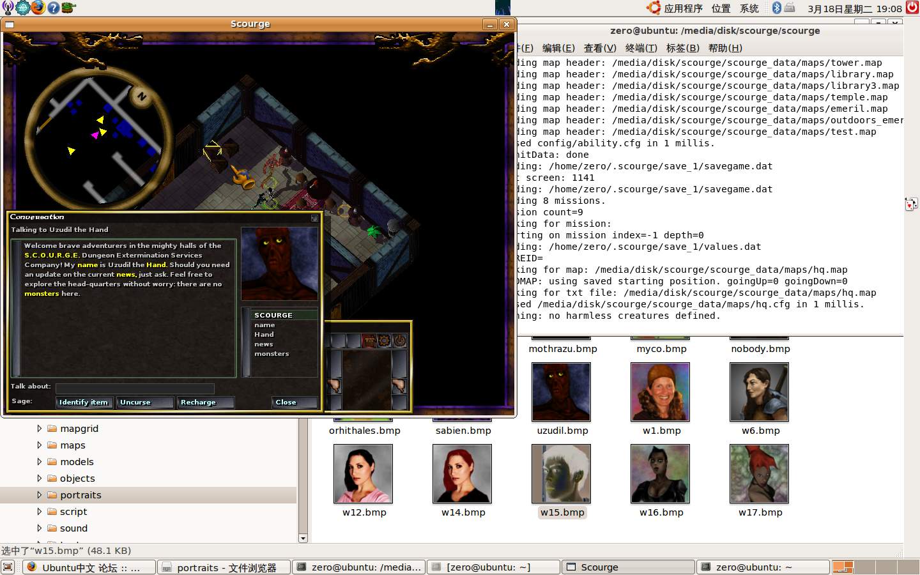Expand the portraits folder in tree
This screenshot has height=575, width=920.
point(39,495)
